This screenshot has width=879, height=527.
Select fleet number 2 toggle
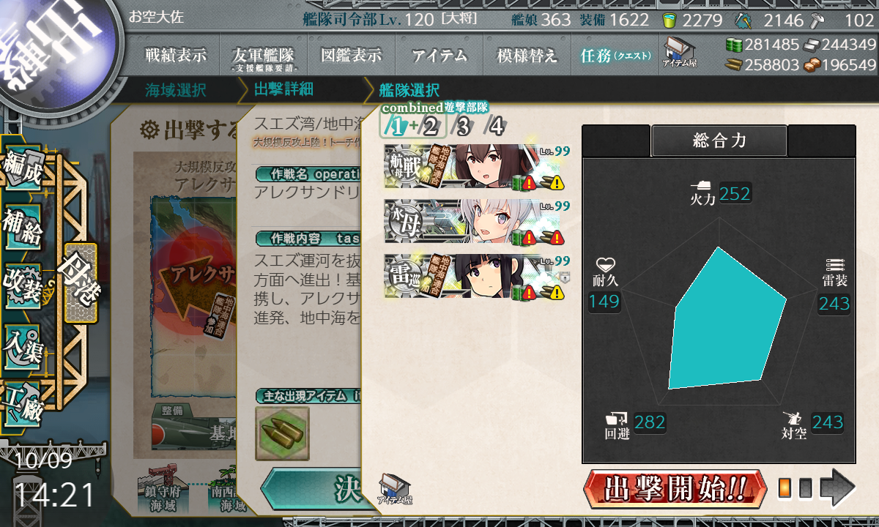tap(431, 127)
